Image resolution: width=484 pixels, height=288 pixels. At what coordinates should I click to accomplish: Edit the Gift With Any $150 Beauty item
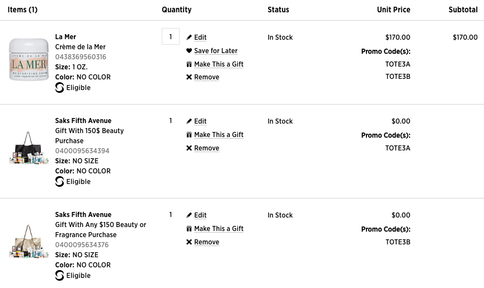[x=200, y=215]
